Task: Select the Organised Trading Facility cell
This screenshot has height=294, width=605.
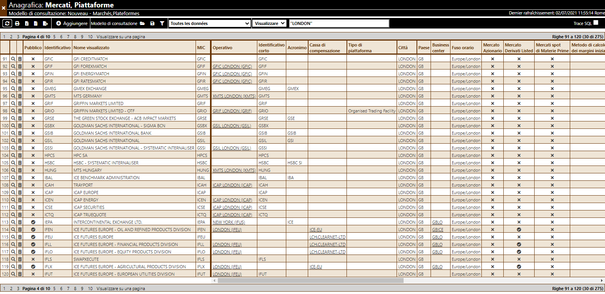Action: click(x=372, y=111)
